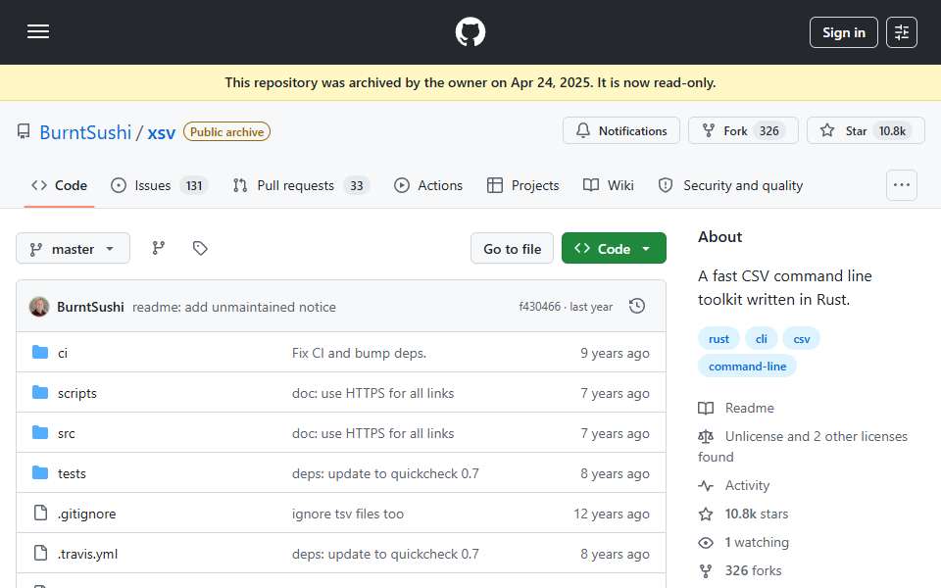Click Issues count badge 131
The width and height of the screenshot is (941, 588).
click(x=194, y=186)
